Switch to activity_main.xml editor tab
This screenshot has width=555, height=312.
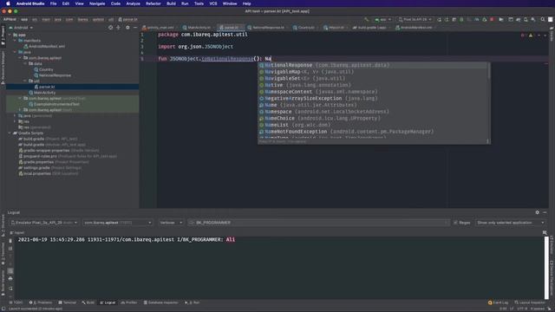tap(160, 27)
